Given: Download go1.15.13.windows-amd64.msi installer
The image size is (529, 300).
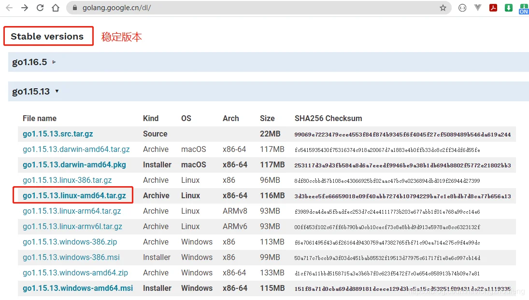Looking at the screenshot, I should [78, 288].
